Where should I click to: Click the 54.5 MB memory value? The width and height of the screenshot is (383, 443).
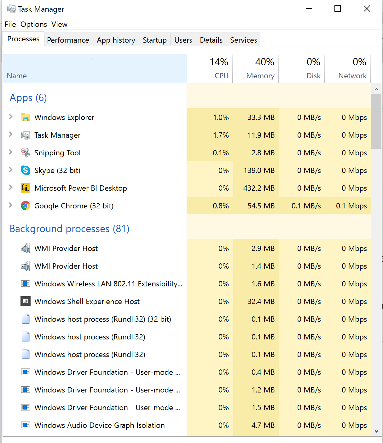pos(261,206)
